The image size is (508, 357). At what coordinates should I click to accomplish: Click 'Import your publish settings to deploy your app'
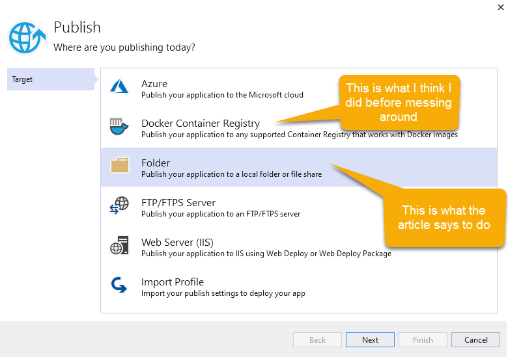[x=223, y=293]
